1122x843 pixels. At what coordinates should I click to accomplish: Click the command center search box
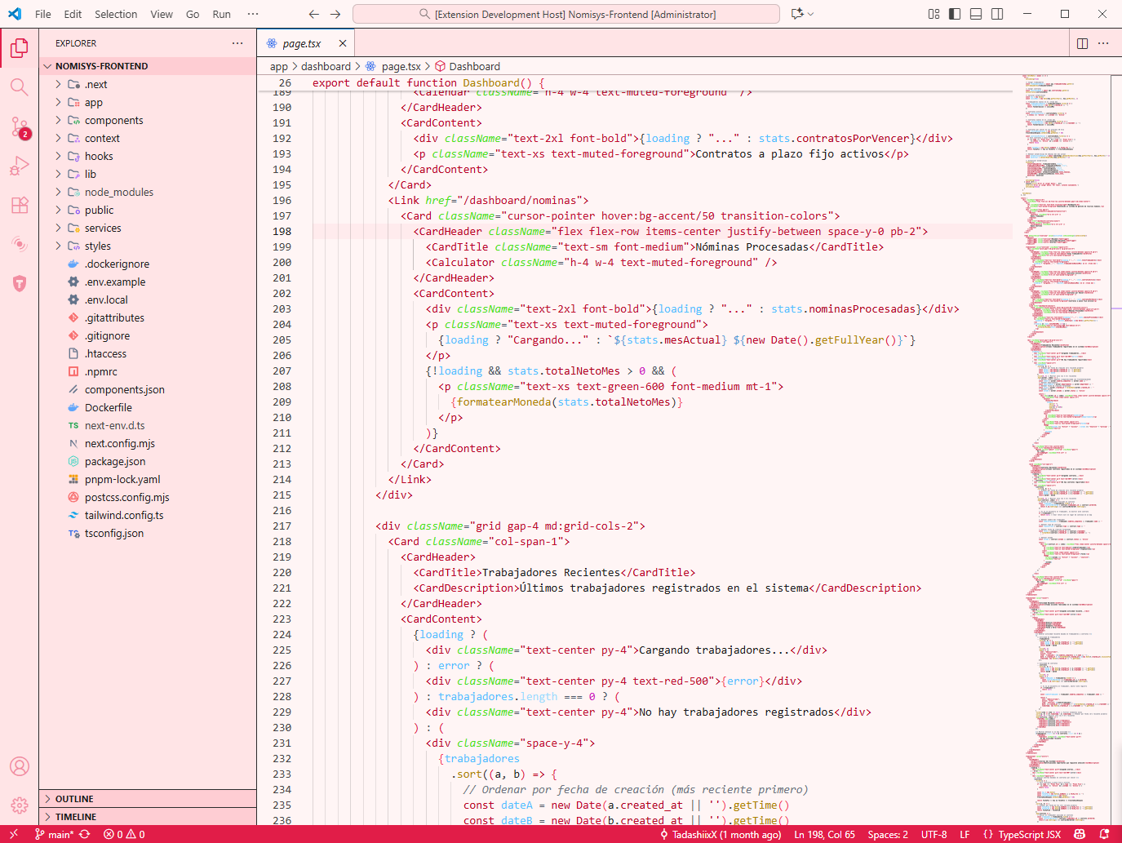pos(566,14)
